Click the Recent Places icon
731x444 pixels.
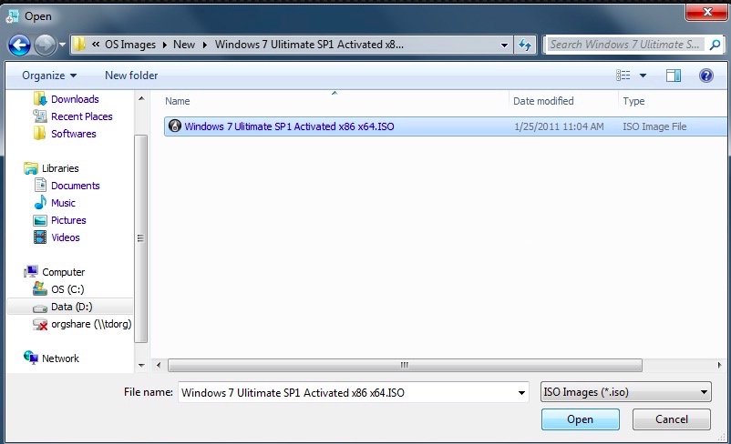coord(40,116)
